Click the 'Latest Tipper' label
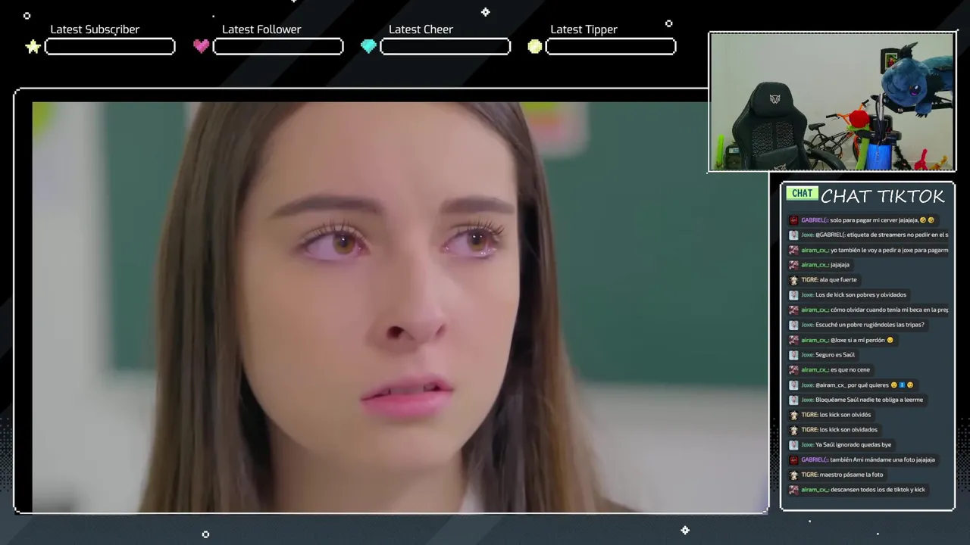Viewport: 970px width, 545px height. tap(584, 30)
